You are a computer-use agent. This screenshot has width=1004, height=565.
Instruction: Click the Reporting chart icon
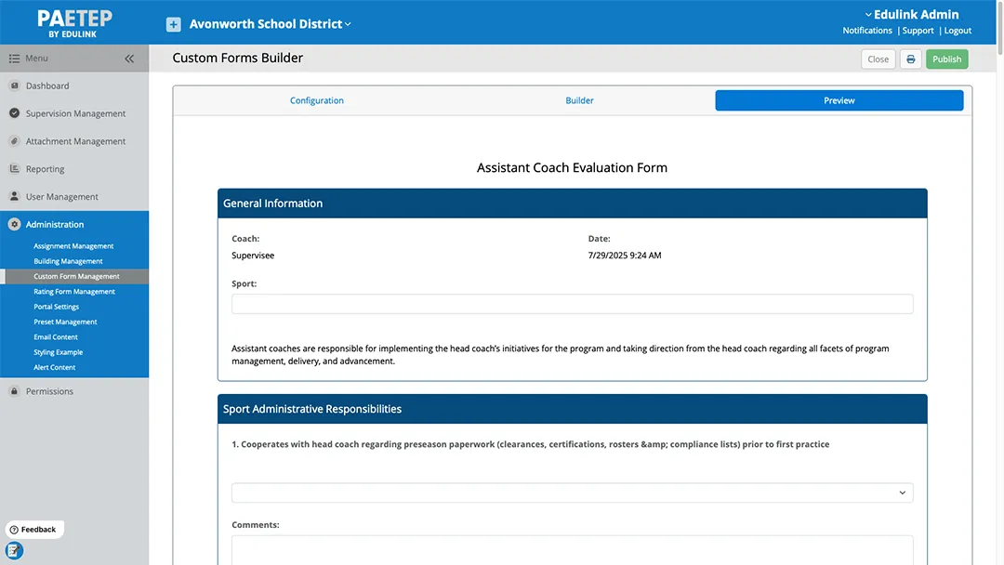[14, 169]
